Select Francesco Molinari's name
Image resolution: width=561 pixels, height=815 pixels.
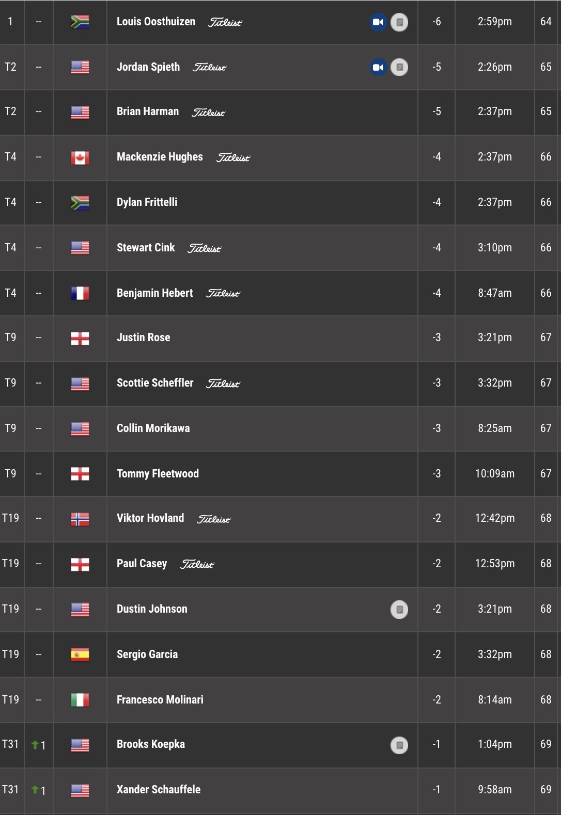tap(160, 700)
